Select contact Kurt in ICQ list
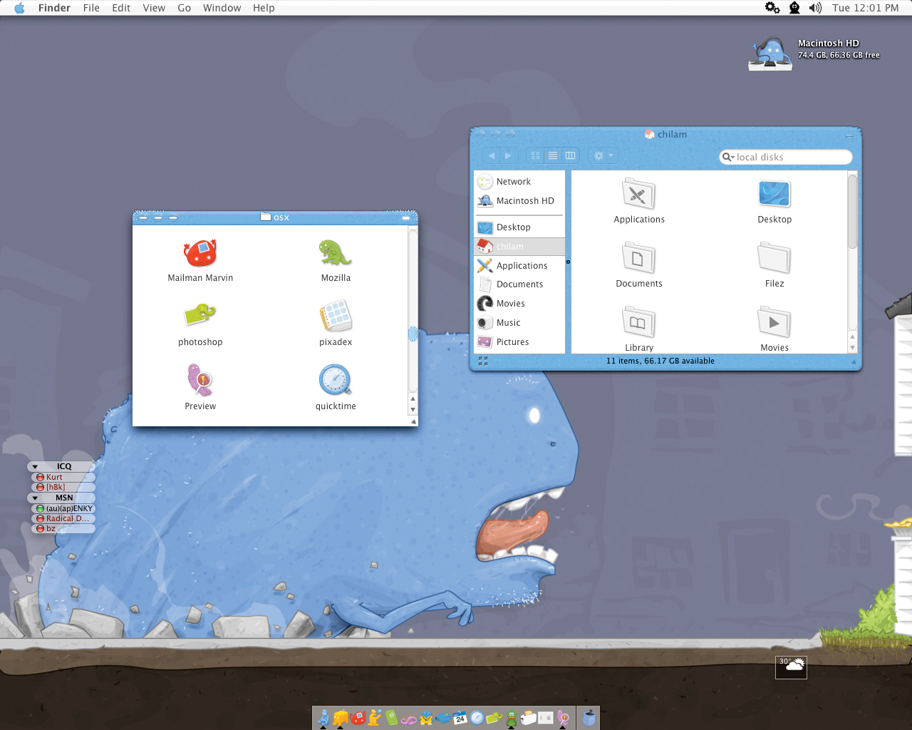Screen dimensions: 912x730 pos(63,477)
